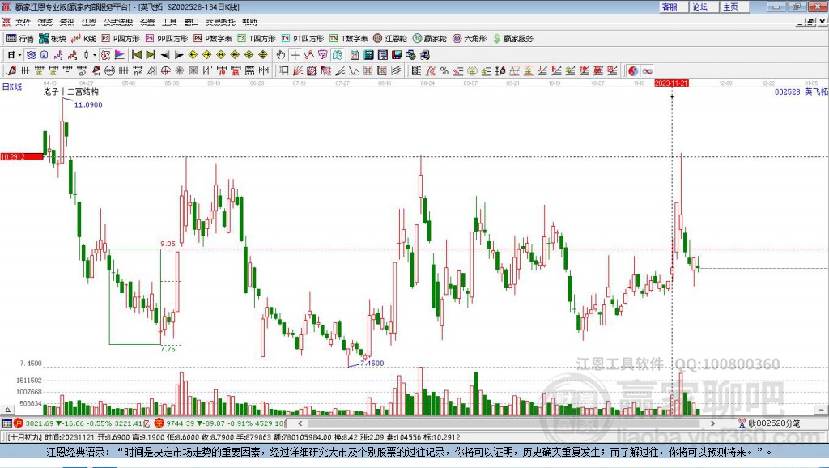
Task: Select the hand pan tool
Action: pos(281,55)
